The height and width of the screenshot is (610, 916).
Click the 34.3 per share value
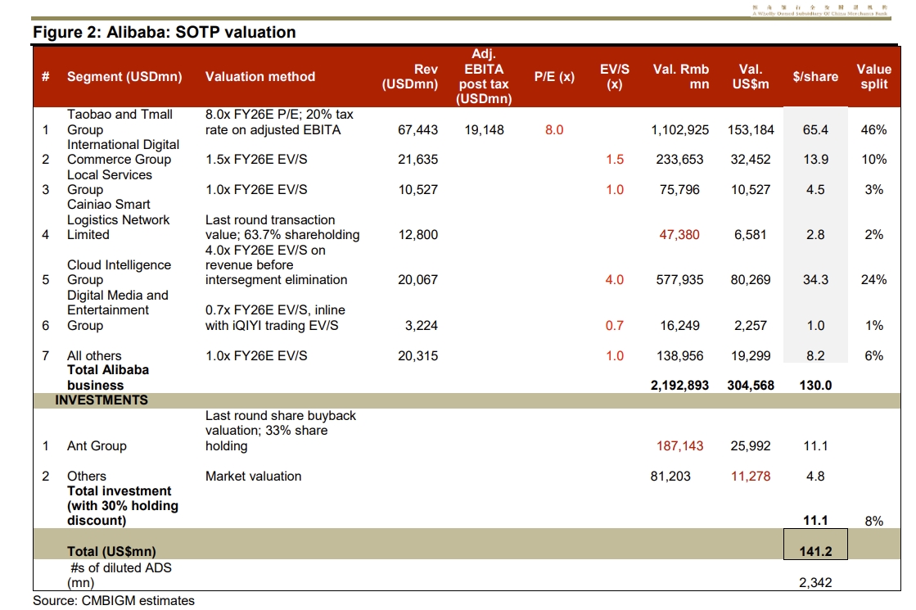point(815,280)
